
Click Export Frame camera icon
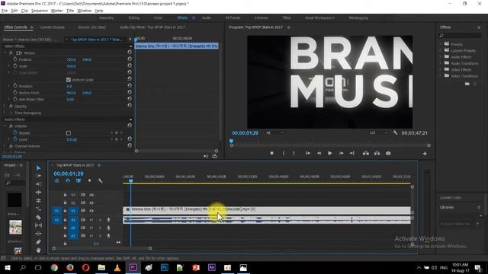[x=388, y=154]
